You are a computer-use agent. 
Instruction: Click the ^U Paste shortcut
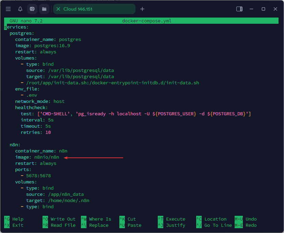(x=130, y=225)
